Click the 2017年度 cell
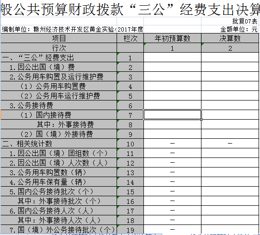The width and height of the screenshot is (260, 235). pyautogui.click(x=130, y=30)
